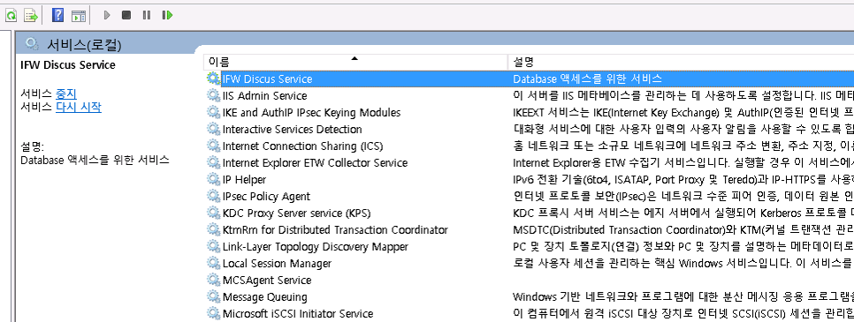Screen dimensions: 854x322
Task: Click the gear icon of Internet Connection Sharing (ICS)
Action: point(213,146)
